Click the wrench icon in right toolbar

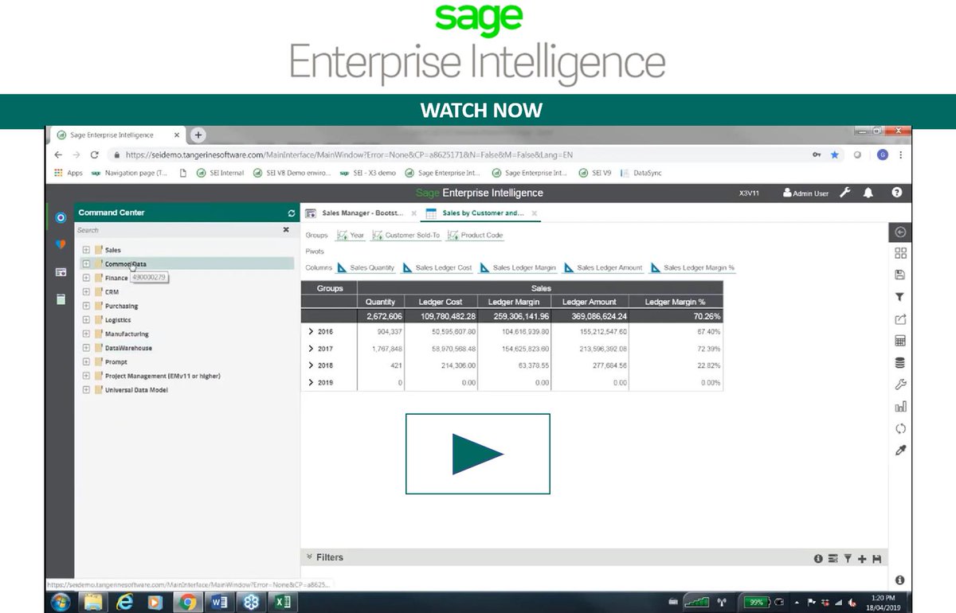point(900,385)
